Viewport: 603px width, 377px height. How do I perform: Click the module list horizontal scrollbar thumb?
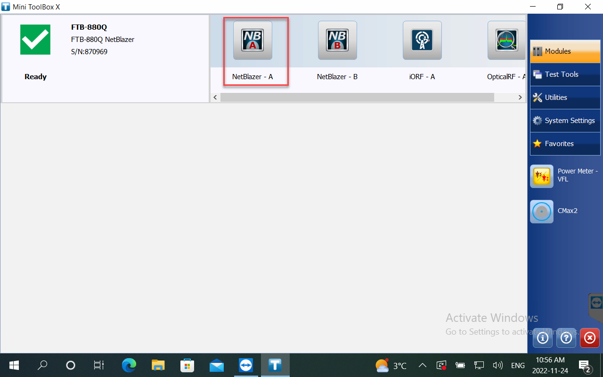[357, 98]
